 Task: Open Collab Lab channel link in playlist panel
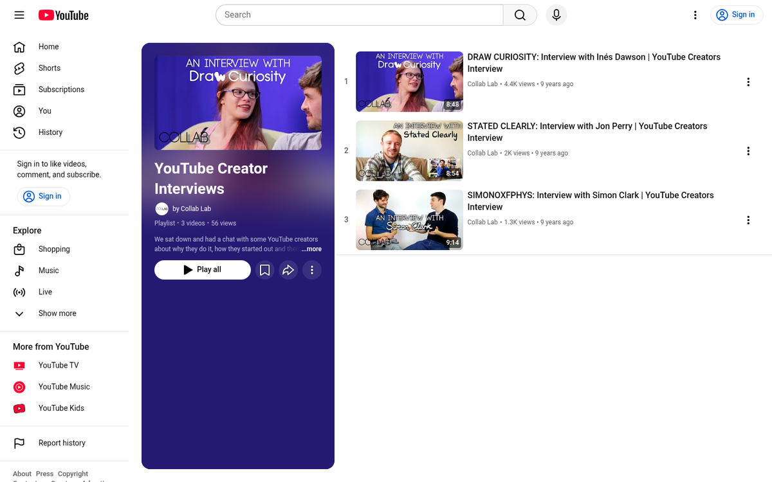click(191, 209)
